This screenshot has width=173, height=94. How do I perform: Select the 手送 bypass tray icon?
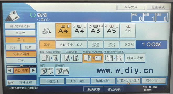128,31
